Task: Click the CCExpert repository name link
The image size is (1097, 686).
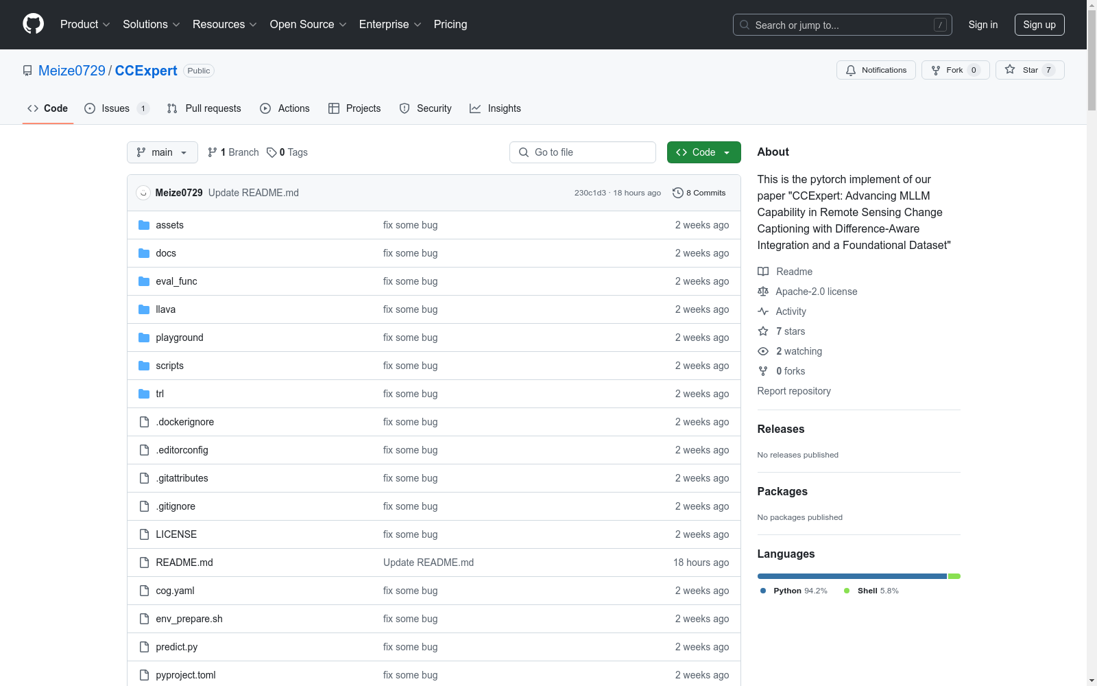Action: click(x=146, y=71)
